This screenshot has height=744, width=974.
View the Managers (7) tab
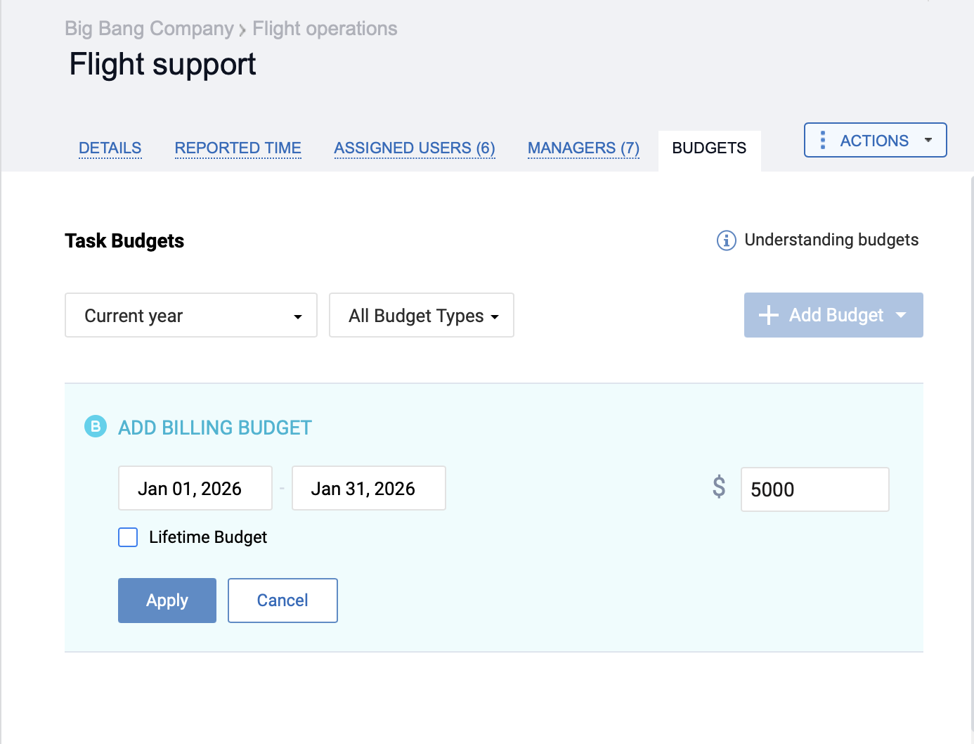583,148
